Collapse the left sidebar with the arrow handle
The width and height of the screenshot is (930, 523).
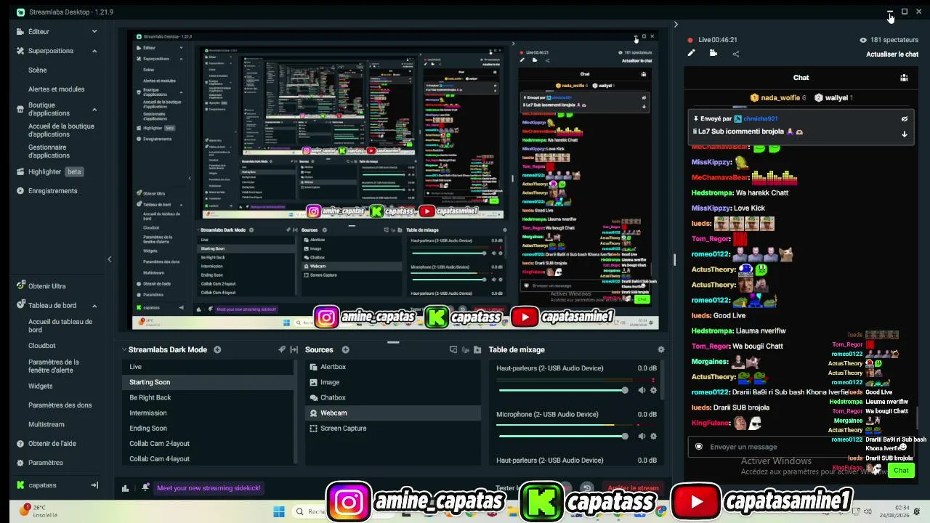click(110, 259)
